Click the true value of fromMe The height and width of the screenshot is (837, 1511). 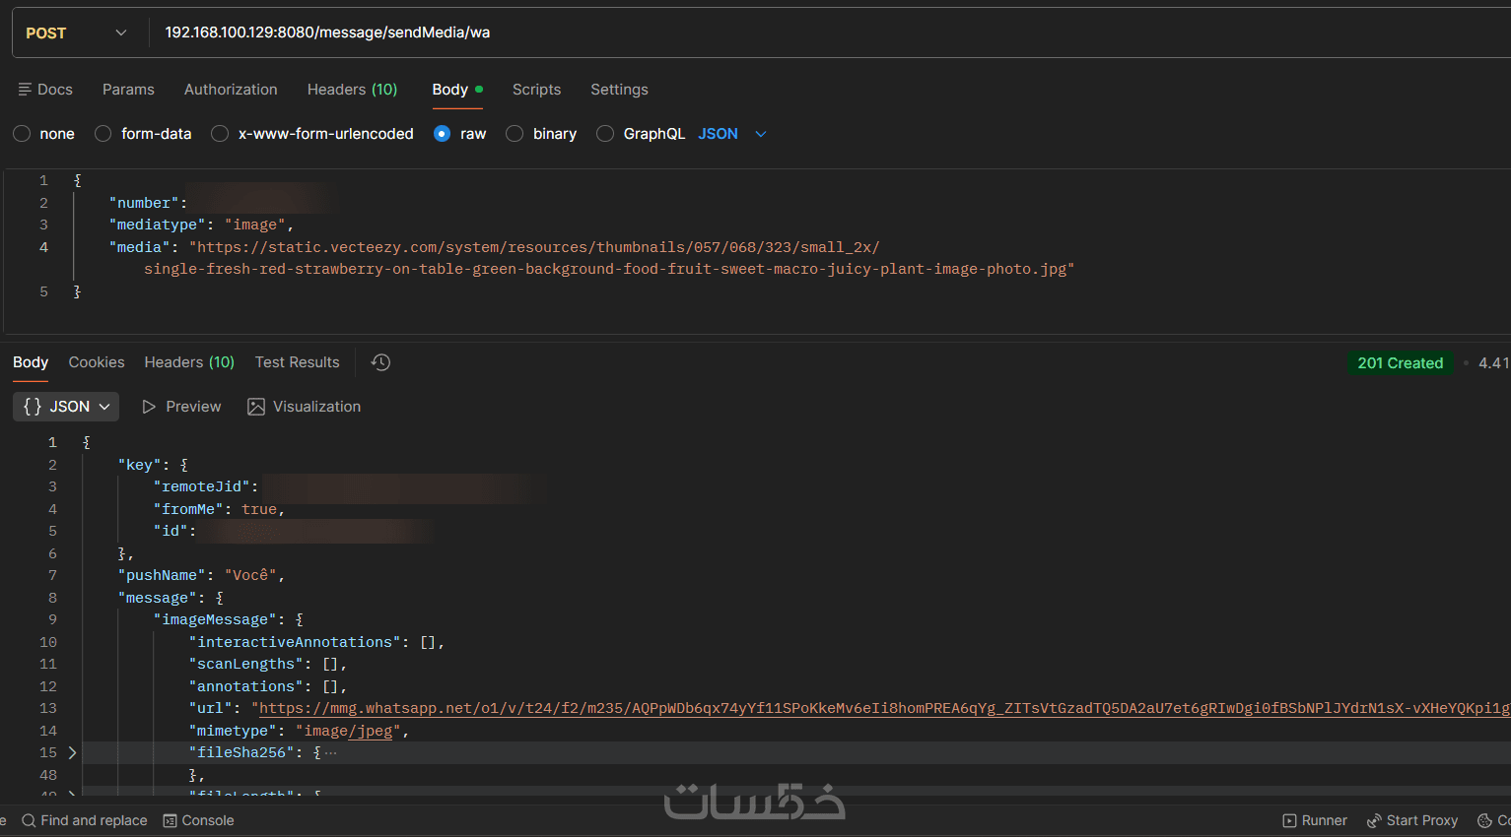click(x=259, y=509)
